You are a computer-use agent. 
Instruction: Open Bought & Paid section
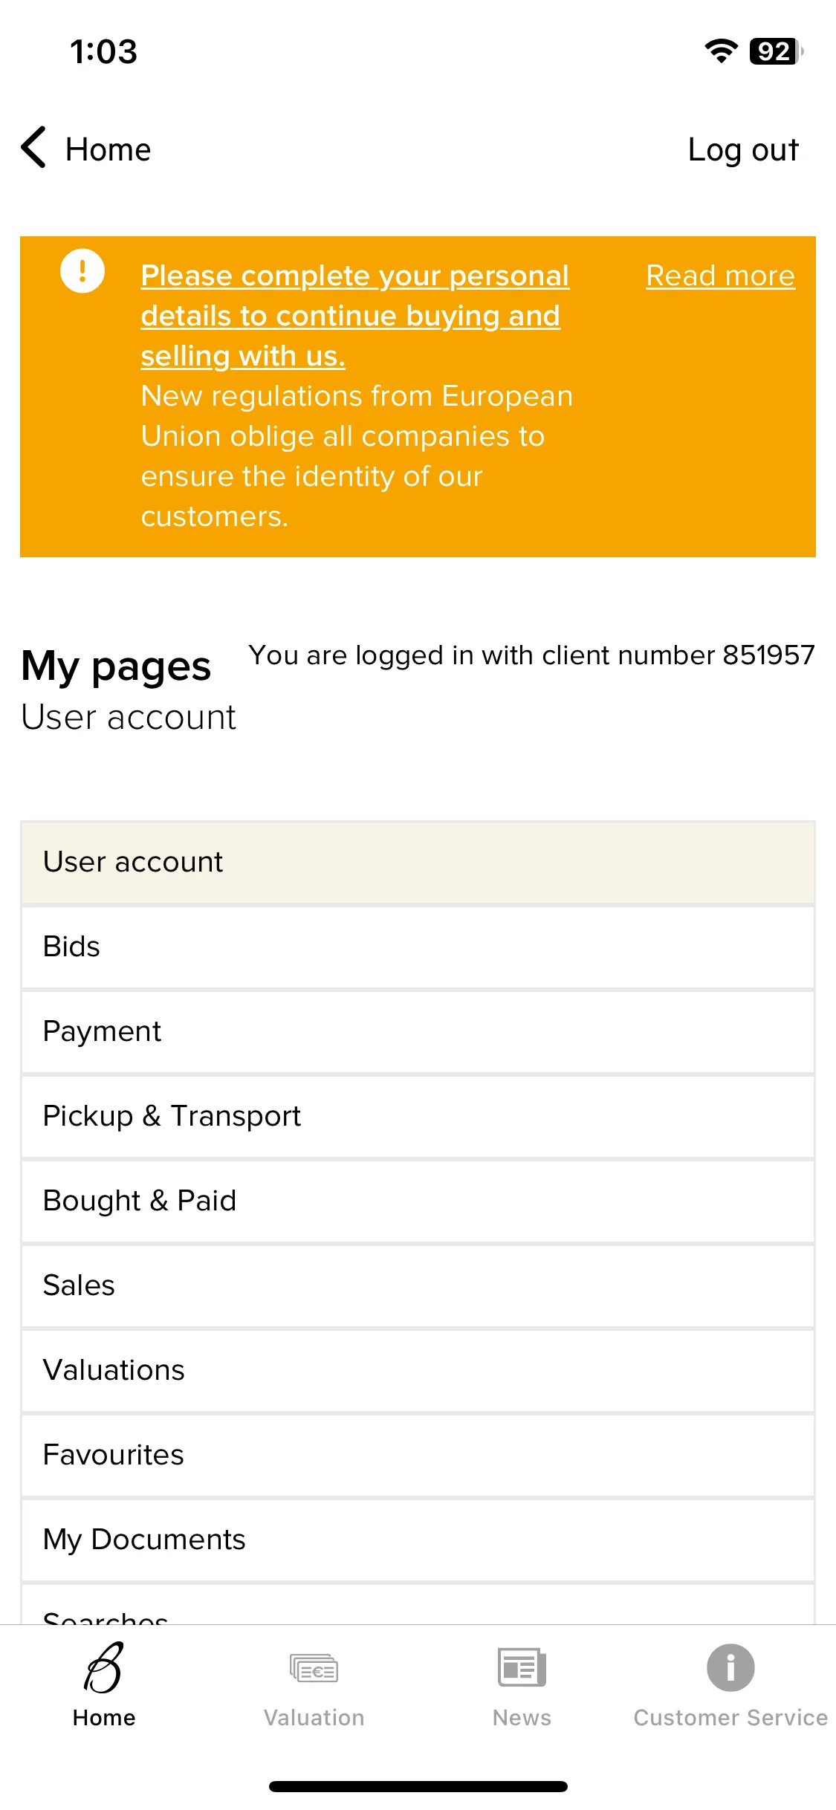point(418,1201)
